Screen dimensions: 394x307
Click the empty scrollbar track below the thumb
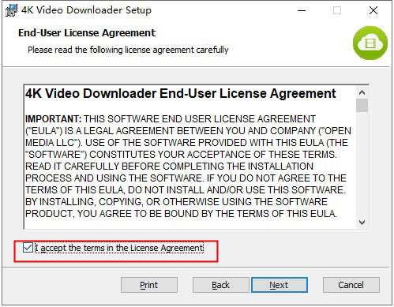(362, 164)
